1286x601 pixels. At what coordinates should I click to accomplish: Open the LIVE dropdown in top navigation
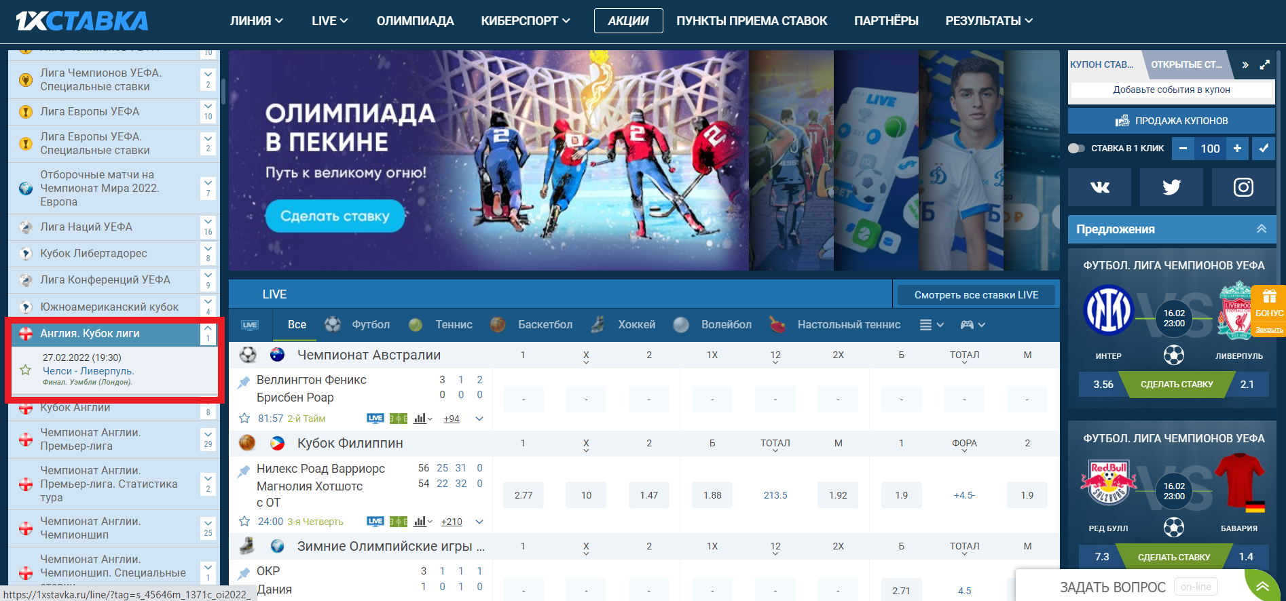tap(329, 21)
